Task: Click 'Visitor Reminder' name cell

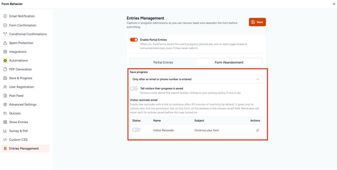Action: tap(164, 130)
